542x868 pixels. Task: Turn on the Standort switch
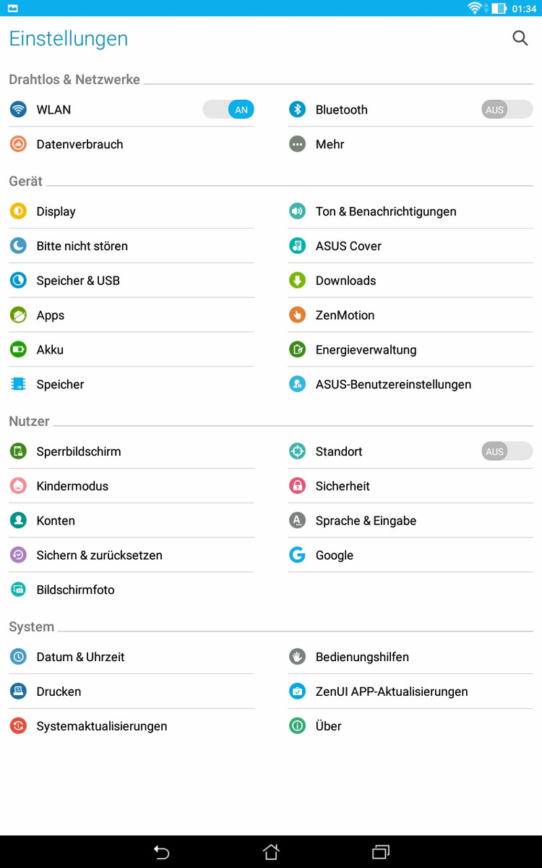pos(507,451)
